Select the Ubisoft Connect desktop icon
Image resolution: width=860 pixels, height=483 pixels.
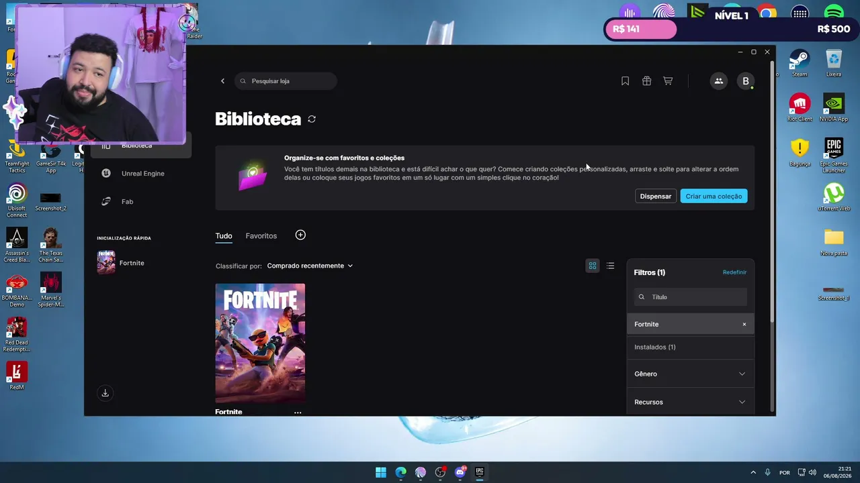[17, 201]
